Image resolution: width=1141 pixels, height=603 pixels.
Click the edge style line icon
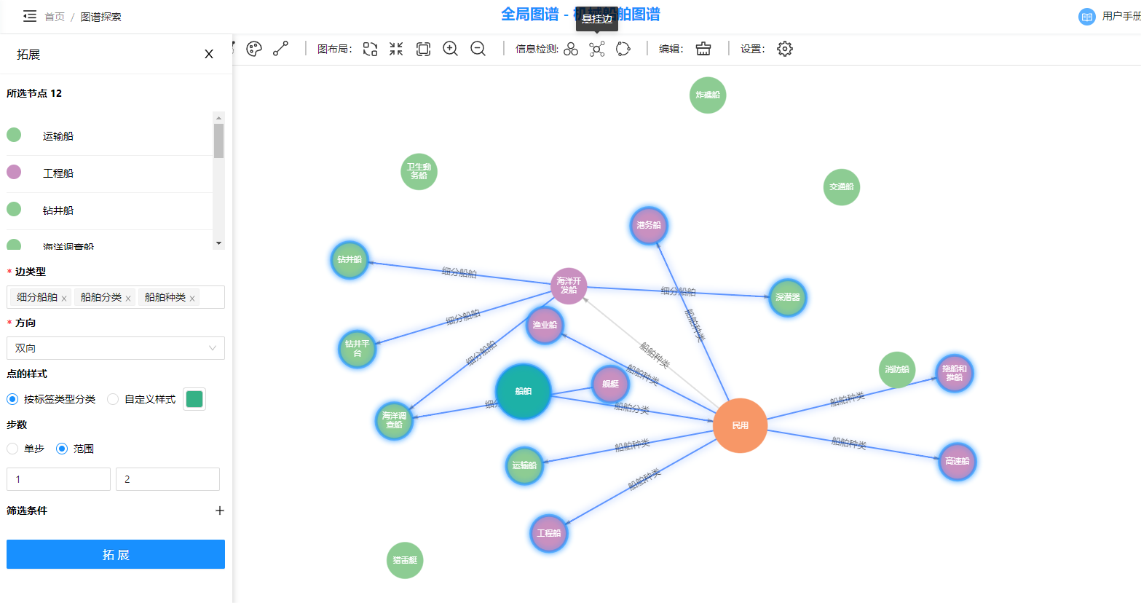(280, 49)
